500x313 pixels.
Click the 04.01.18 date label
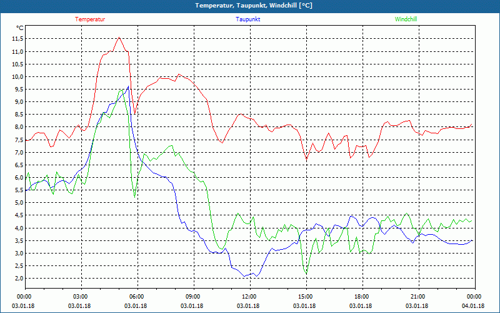pyautogui.click(x=473, y=305)
